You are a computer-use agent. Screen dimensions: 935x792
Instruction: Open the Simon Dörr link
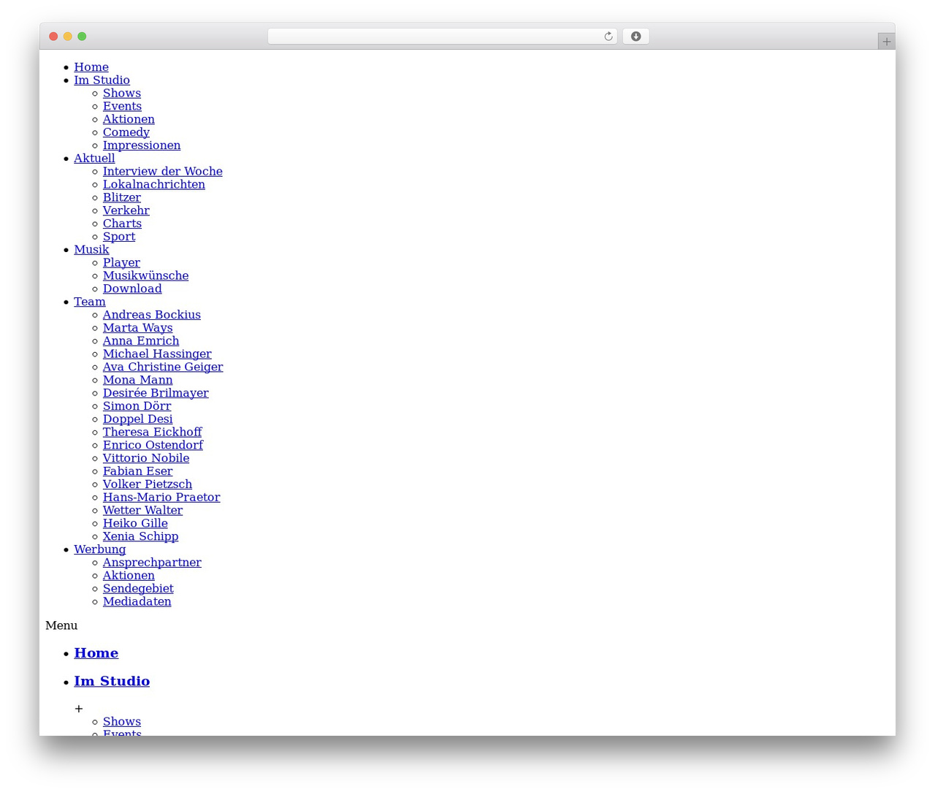(x=137, y=406)
